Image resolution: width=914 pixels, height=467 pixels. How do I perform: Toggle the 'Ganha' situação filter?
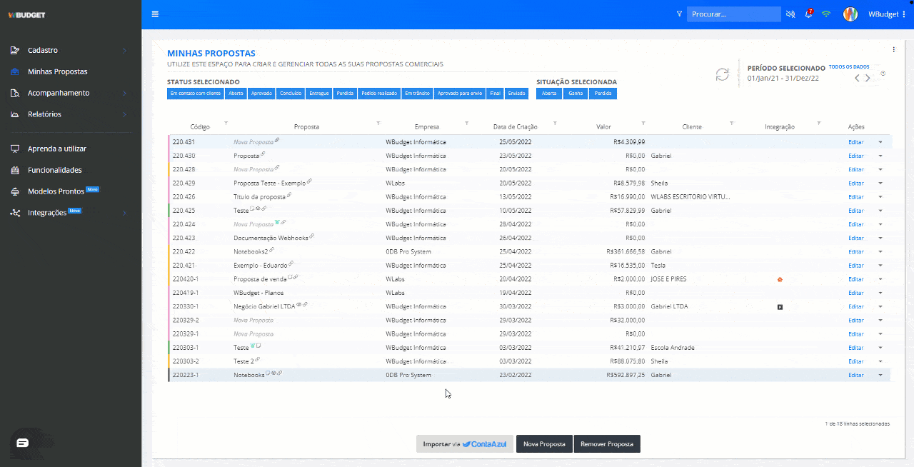(575, 94)
